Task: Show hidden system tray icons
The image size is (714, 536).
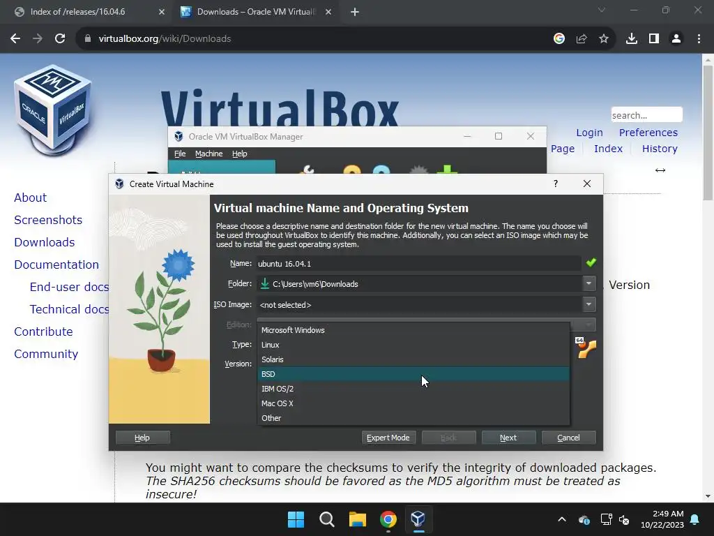Action: pyautogui.click(x=562, y=519)
